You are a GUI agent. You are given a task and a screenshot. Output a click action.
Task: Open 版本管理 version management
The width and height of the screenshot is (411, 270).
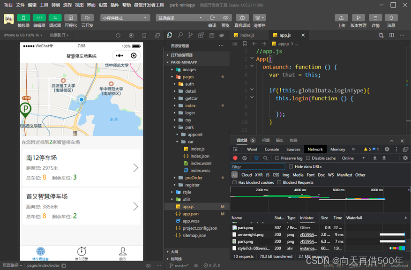coord(359,18)
